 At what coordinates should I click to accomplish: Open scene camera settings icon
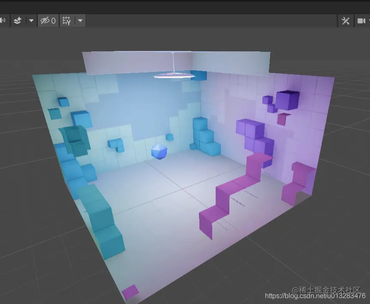tap(361, 21)
